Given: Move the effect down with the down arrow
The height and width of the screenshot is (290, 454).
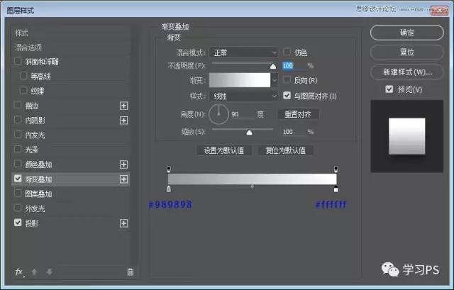Looking at the screenshot, I should [48, 272].
